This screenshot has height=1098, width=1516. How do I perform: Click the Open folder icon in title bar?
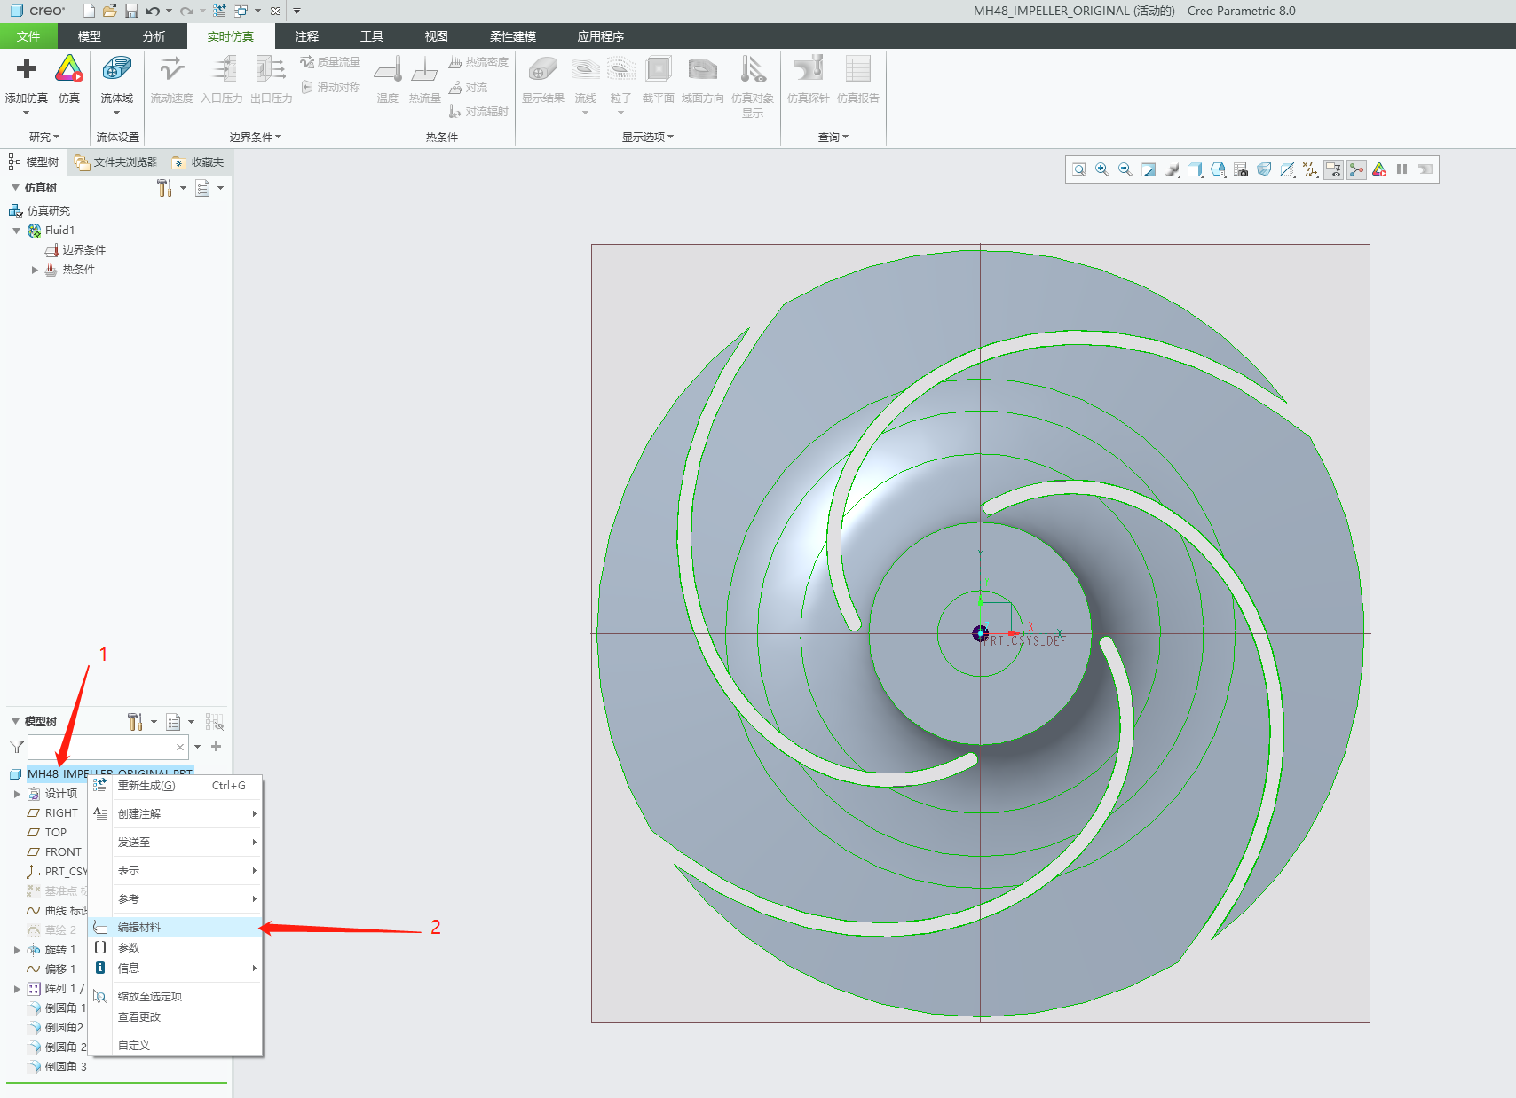(109, 11)
